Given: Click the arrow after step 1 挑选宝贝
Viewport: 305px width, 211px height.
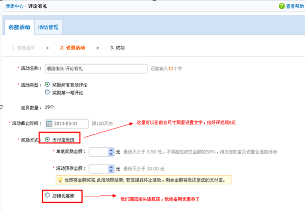Looking at the screenshot, I should point(47,48).
